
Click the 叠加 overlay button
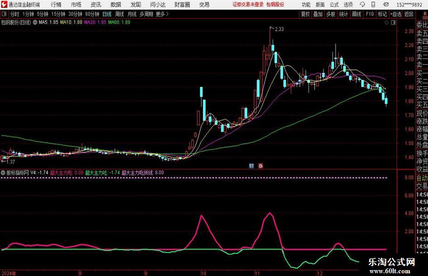[x=318, y=14]
